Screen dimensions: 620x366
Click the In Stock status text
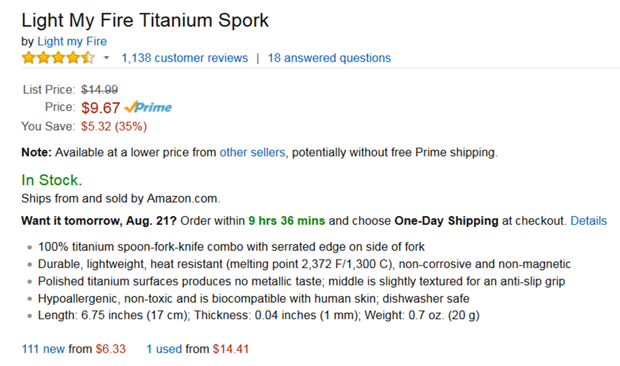[51, 180]
